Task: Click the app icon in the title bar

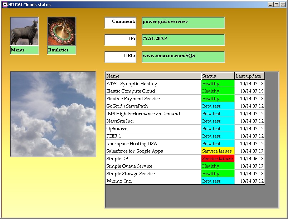Action: pyautogui.click(x=5, y=5)
